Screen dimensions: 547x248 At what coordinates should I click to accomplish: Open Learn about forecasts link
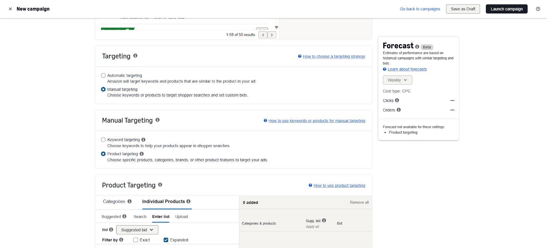pos(407,69)
